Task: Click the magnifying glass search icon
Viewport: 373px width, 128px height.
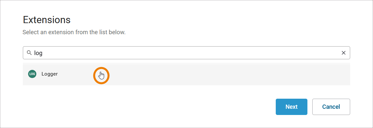Action: point(29,53)
